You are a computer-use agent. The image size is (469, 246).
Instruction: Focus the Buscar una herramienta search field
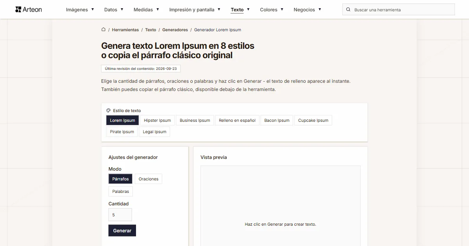tap(399, 9)
